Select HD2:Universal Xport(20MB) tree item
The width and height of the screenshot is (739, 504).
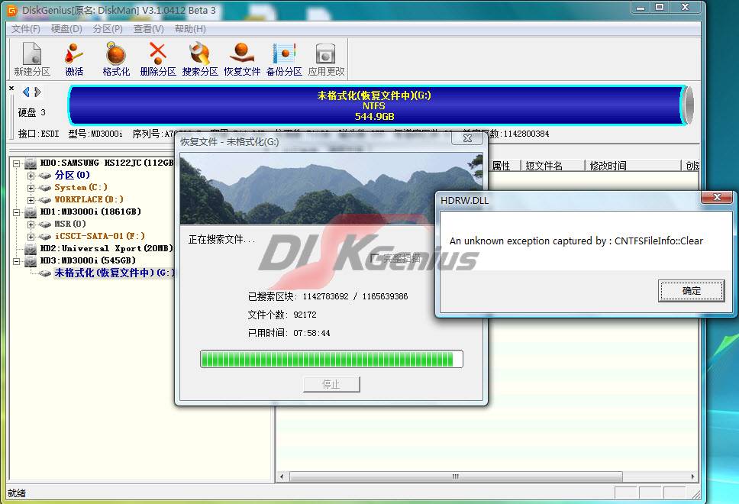point(107,248)
